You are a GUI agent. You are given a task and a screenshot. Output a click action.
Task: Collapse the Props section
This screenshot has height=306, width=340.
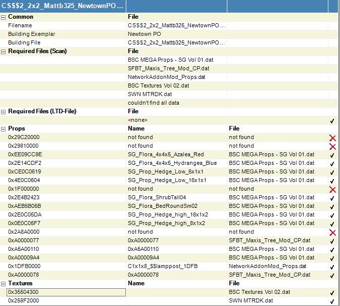pyautogui.click(x=3, y=129)
